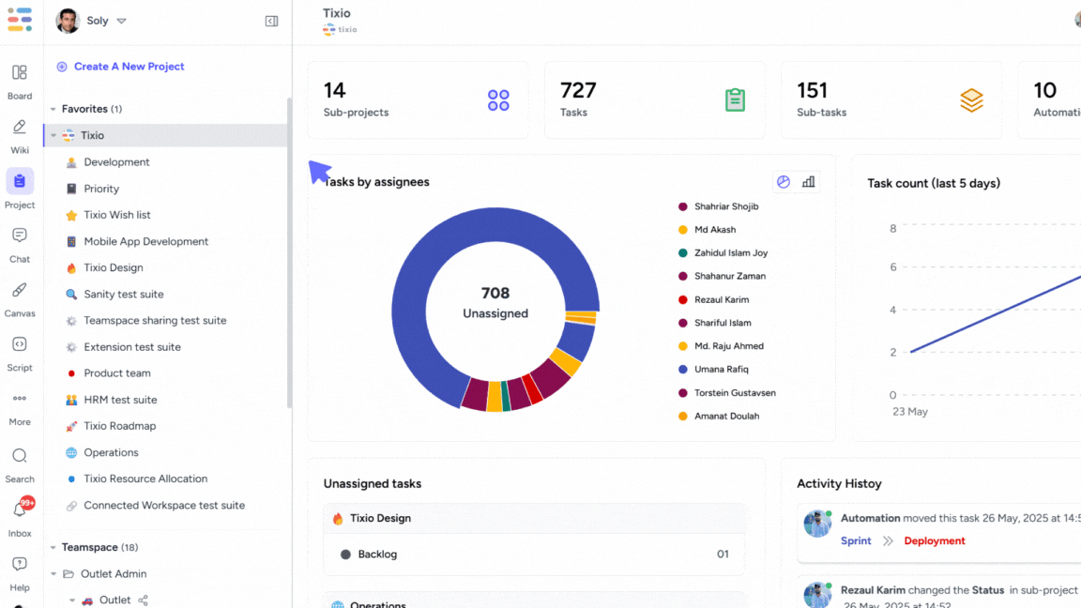1081x608 pixels.
Task: Click the share icon next to Outlet
Action: pyautogui.click(x=143, y=600)
